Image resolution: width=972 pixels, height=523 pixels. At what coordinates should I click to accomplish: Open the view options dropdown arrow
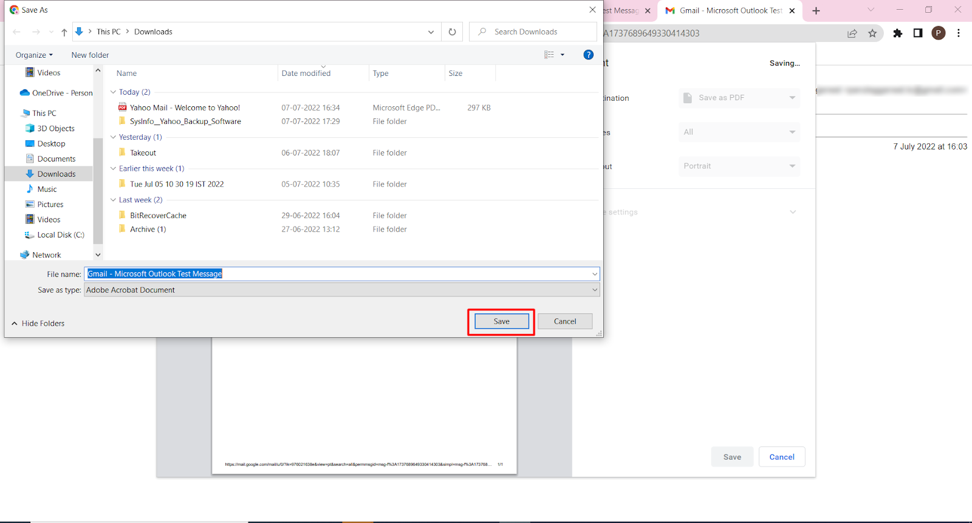click(x=563, y=55)
